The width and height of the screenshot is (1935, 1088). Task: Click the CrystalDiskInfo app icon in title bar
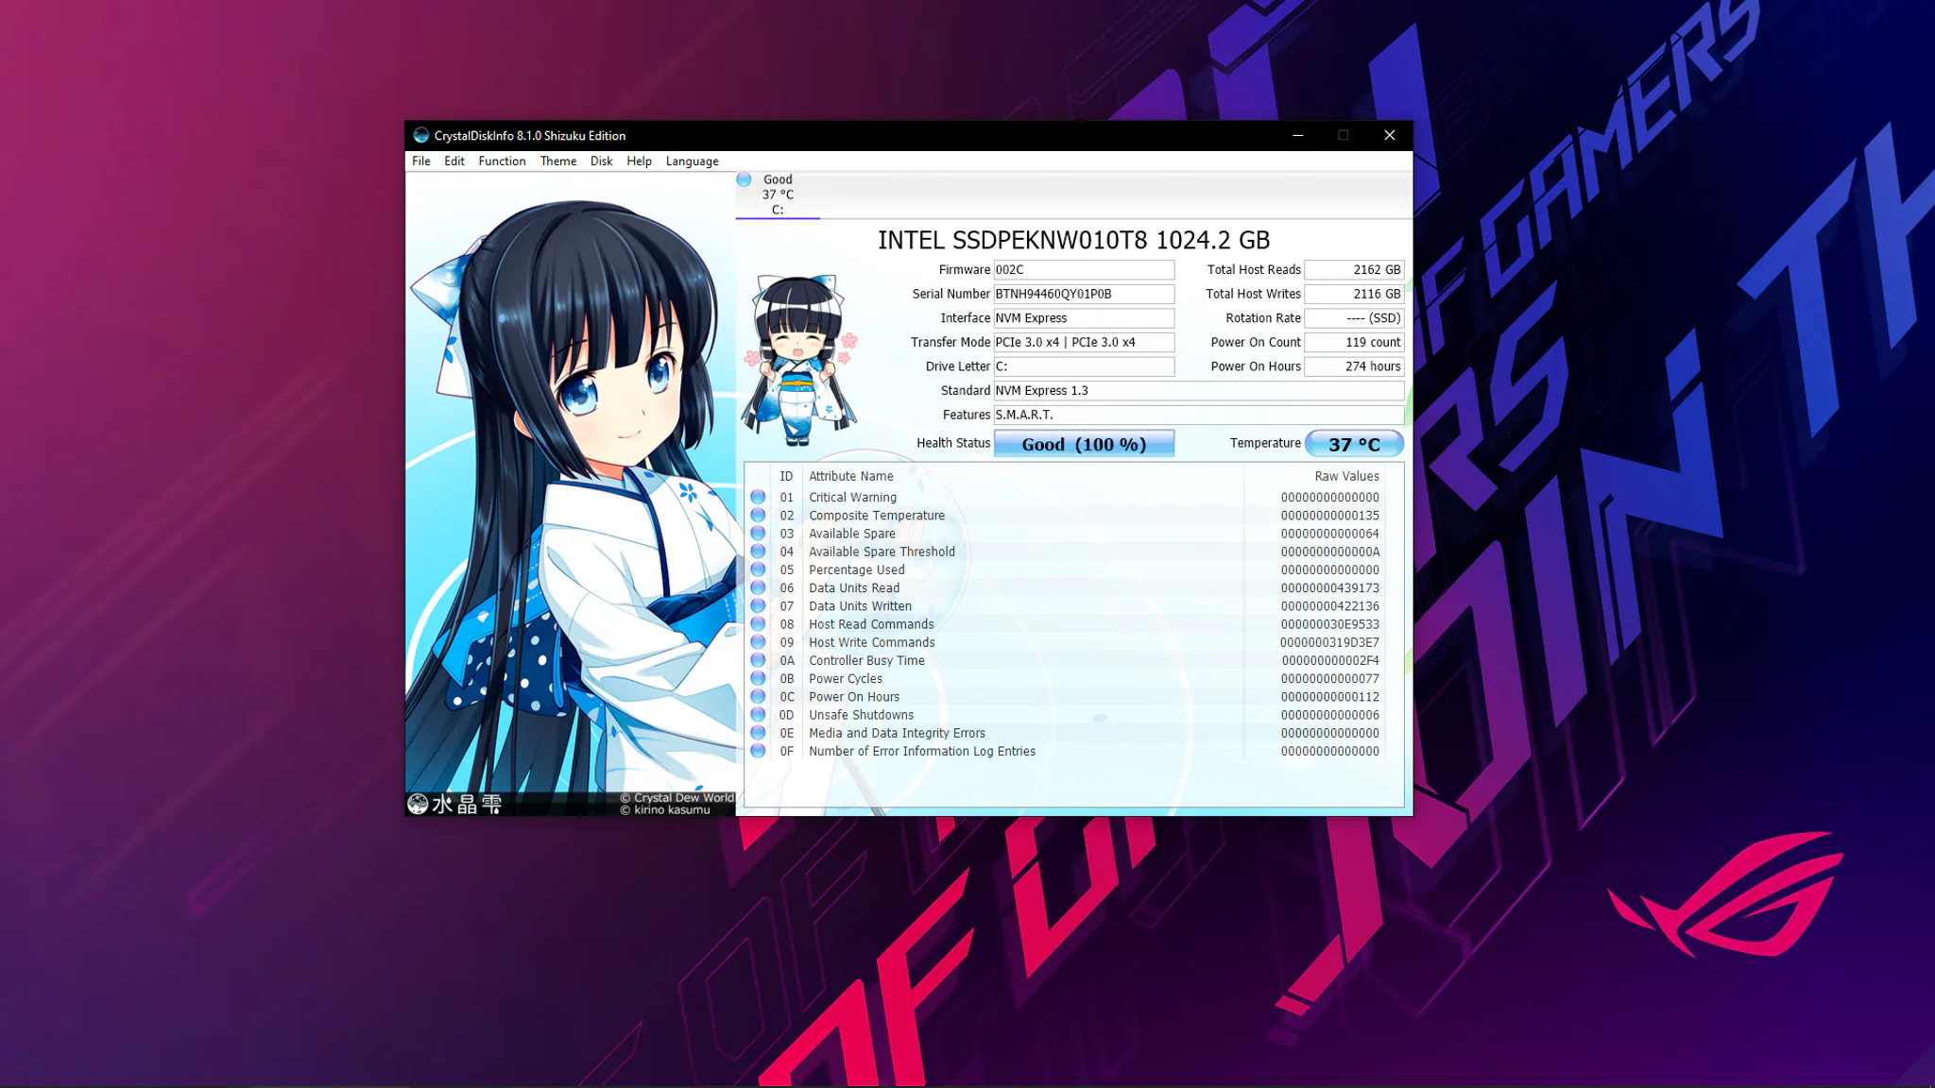click(421, 135)
